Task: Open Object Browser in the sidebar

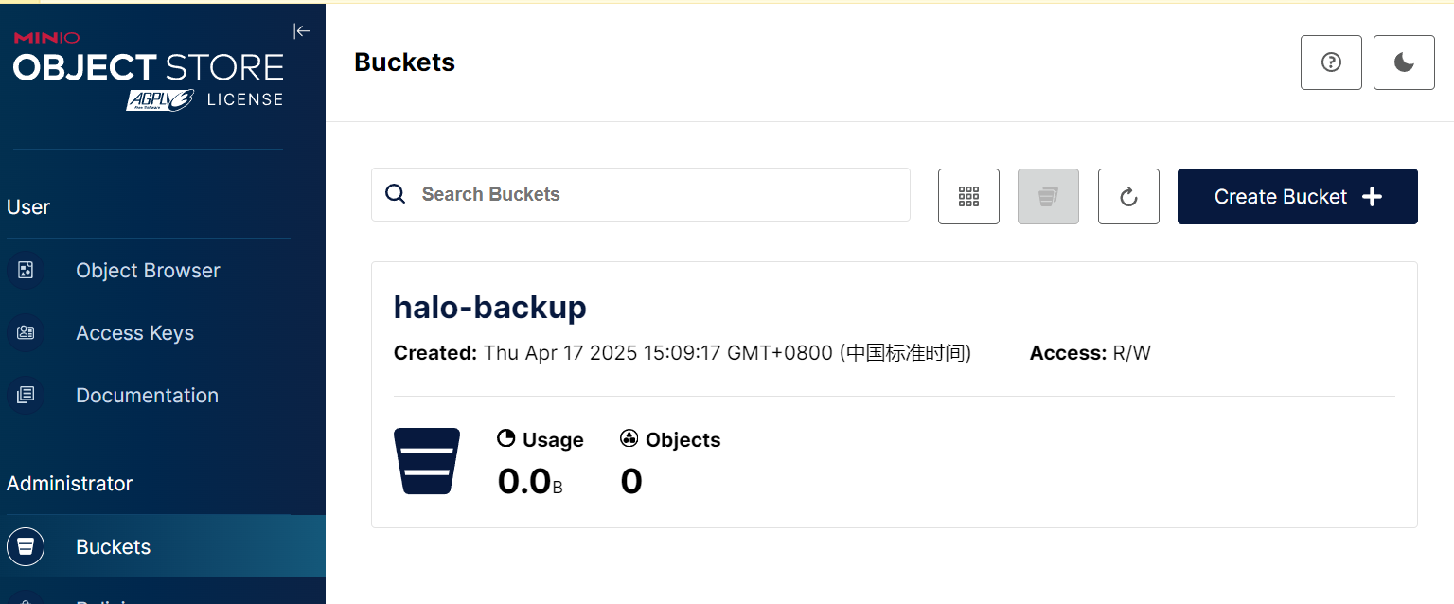Action: click(148, 271)
